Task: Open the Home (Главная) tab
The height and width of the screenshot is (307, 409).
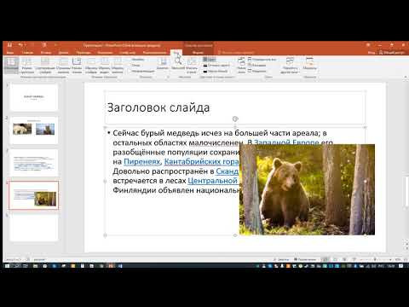Action: pos(27,52)
